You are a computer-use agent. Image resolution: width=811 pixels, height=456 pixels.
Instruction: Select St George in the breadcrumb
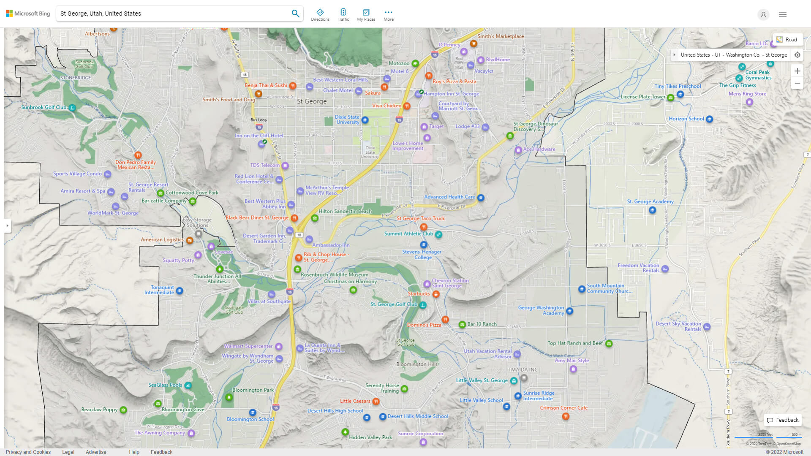[x=776, y=55]
